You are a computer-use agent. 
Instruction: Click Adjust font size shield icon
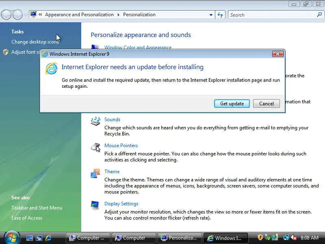6,52
